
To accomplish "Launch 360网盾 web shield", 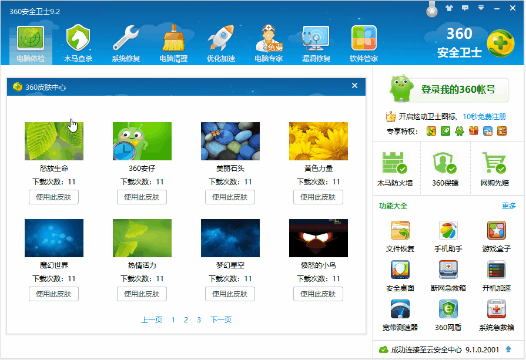I will point(448,315).
